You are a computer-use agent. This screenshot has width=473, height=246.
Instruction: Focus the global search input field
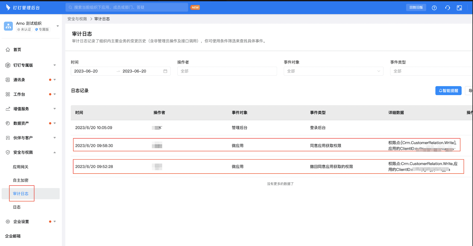[x=127, y=7]
